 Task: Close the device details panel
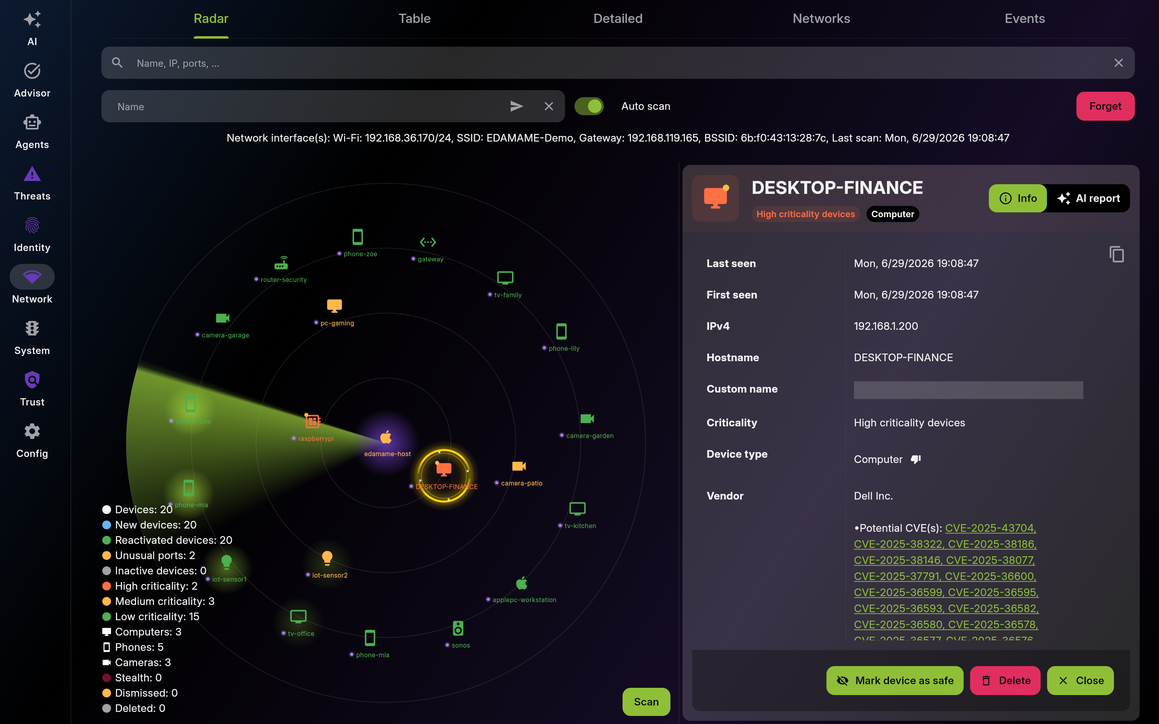(1080, 681)
